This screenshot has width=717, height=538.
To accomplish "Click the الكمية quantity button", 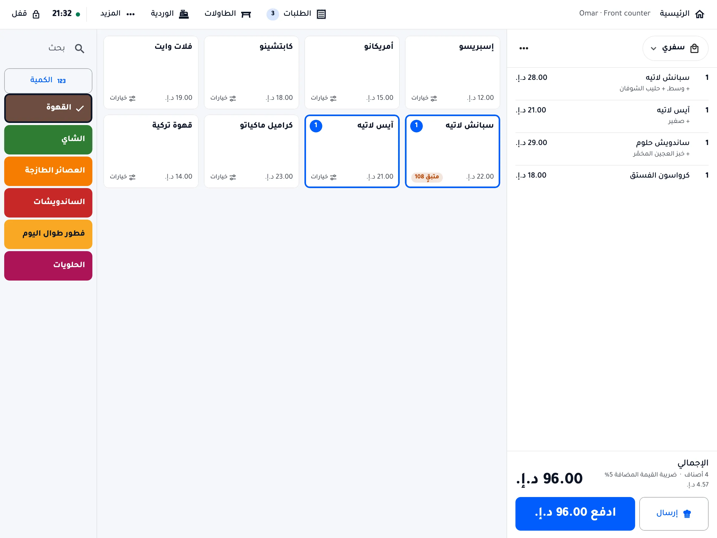I will point(48,80).
